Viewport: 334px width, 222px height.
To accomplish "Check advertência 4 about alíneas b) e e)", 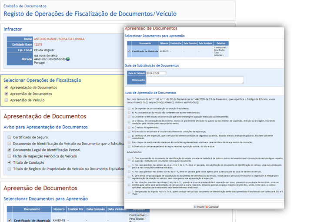I will click(x=129, y=172).
